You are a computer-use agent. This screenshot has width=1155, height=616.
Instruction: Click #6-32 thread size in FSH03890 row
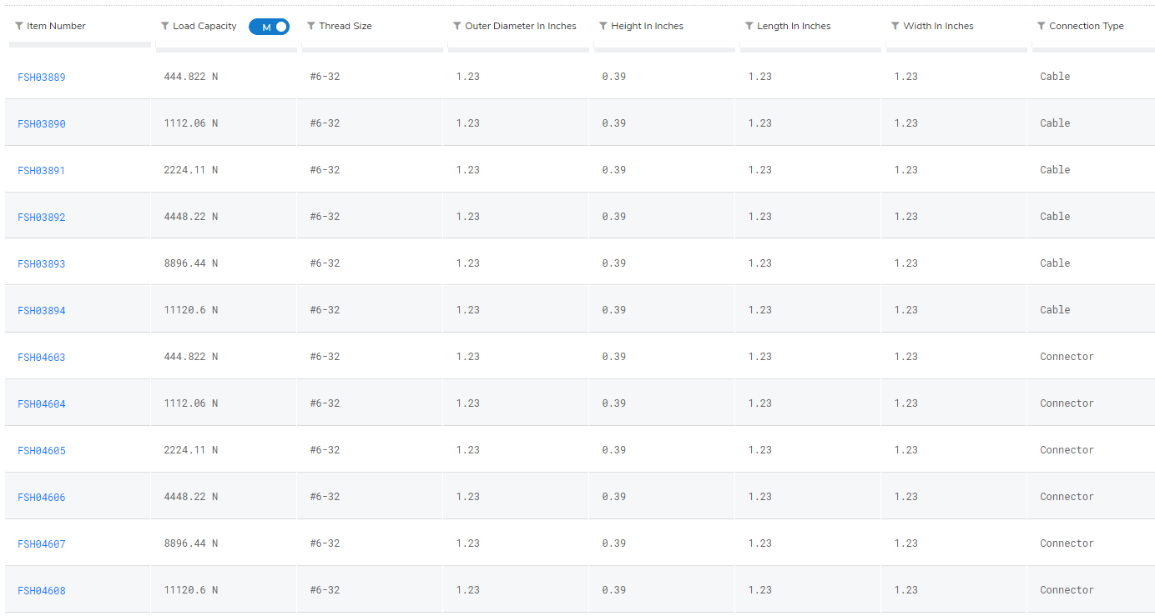[325, 123]
